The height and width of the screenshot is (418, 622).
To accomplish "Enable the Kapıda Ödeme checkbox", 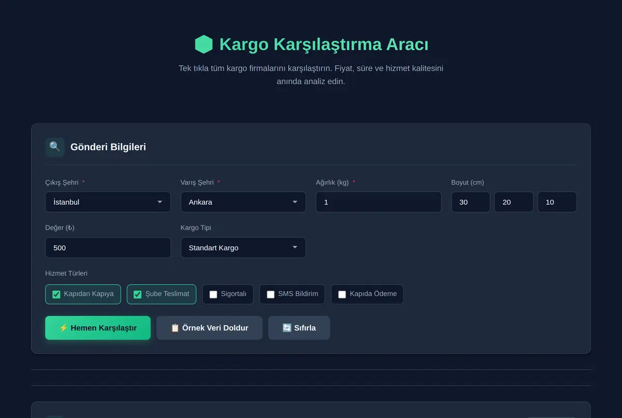I will 342,295.
